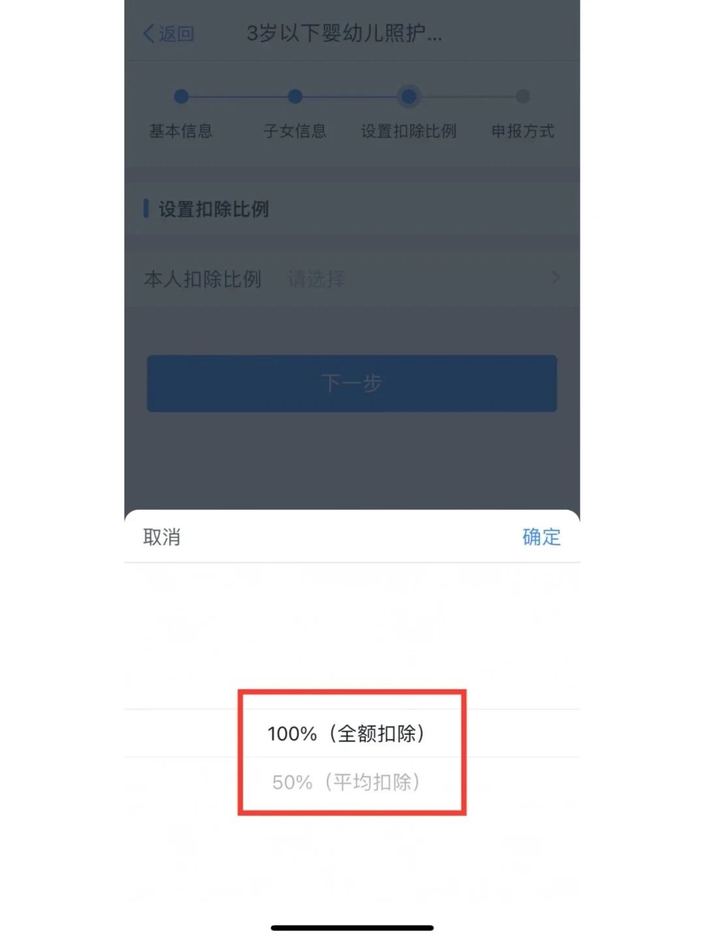Image resolution: width=704 pixels, height=939 pixels.
Task: Choose the 100%（全额扣除）option
Action: tap(346, 734)
